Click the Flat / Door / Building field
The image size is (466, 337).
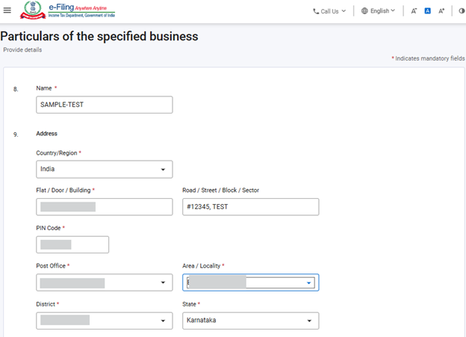104,207
